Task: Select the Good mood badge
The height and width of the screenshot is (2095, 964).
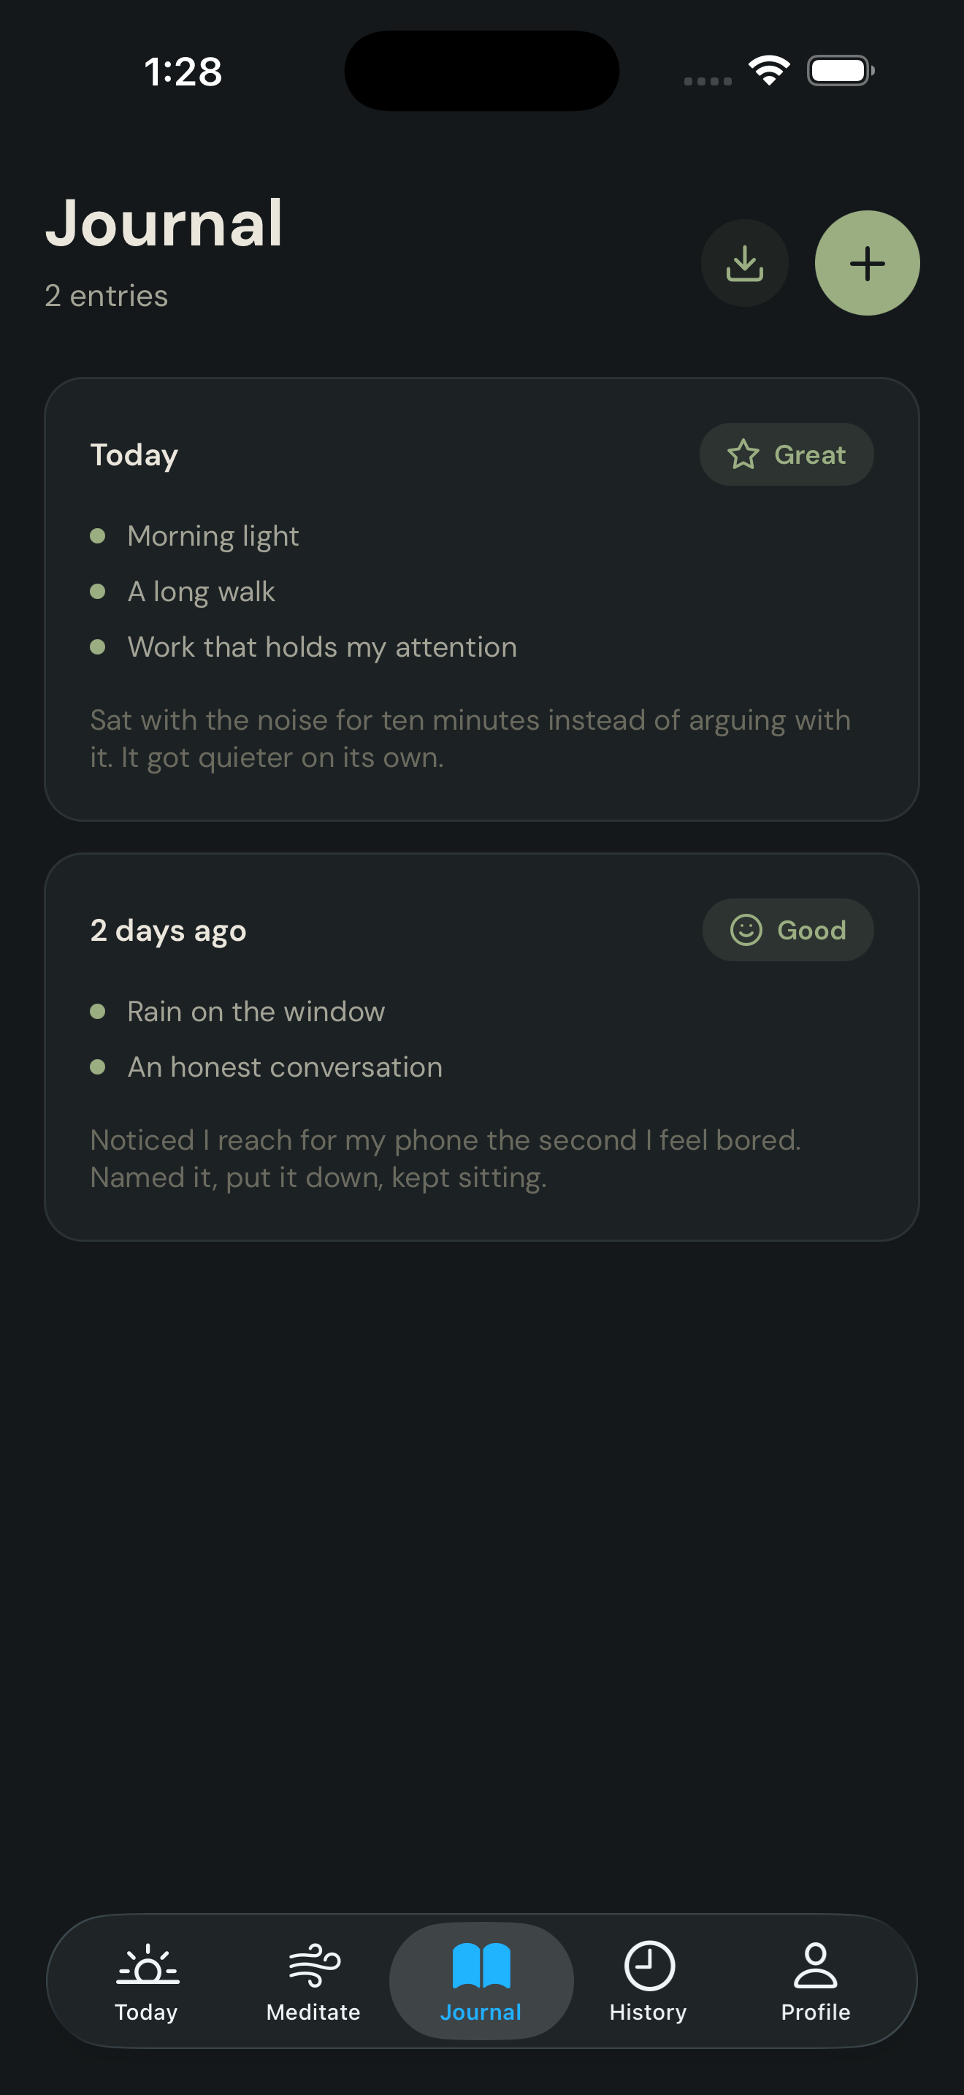Action: click(x=787, y=930)
